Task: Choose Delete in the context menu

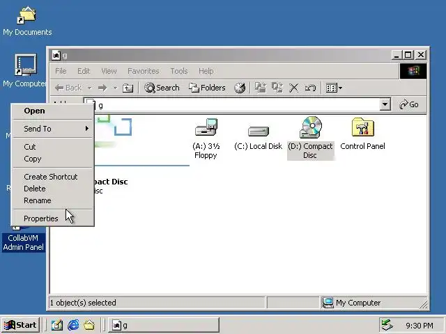Action: point(53,189)
